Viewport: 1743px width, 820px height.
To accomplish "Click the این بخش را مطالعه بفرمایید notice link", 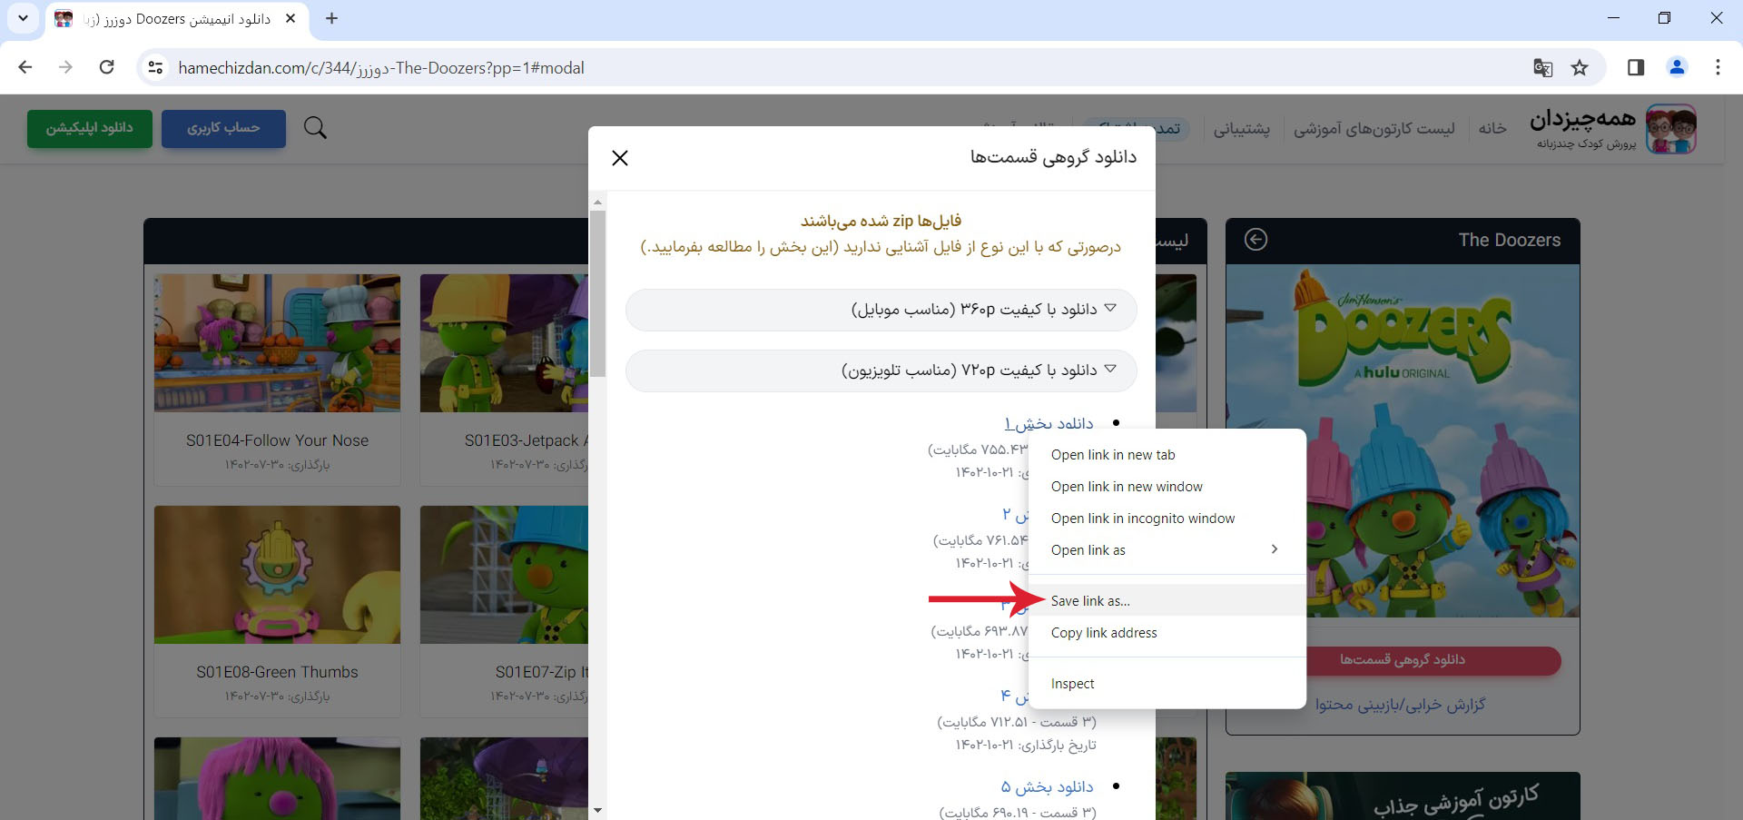I will (x=739, y=247).
